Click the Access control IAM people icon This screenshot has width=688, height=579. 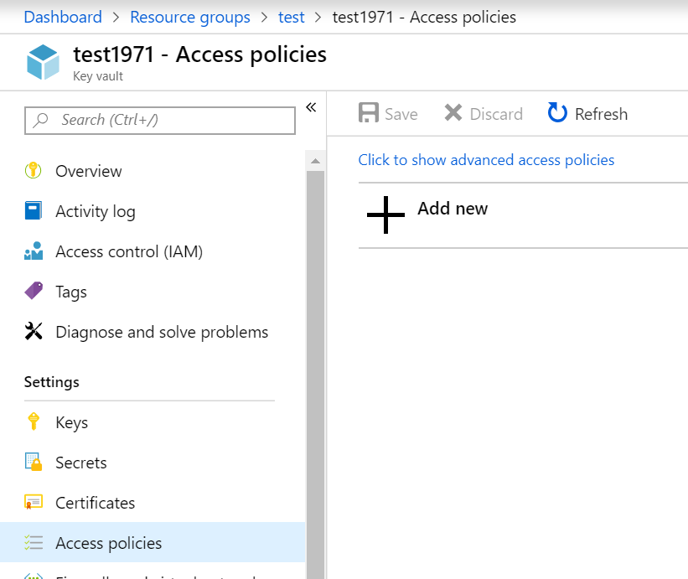34,251
